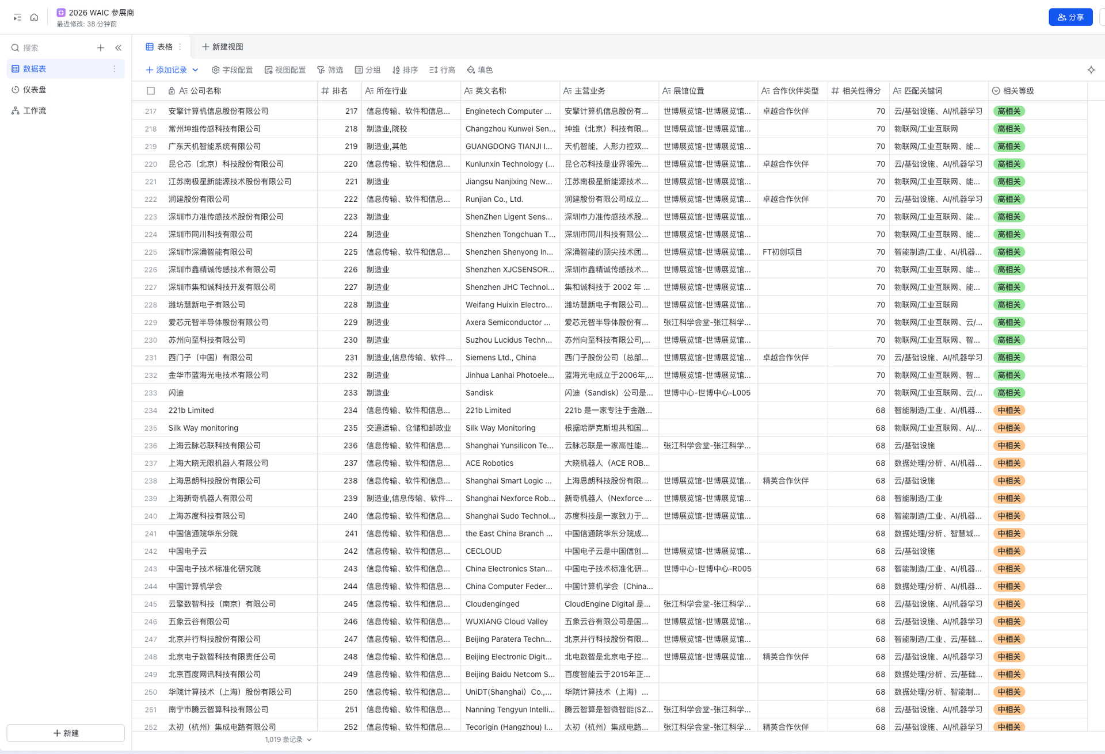
Task: Open the 表格 view options menu dots
Action: 180,47
